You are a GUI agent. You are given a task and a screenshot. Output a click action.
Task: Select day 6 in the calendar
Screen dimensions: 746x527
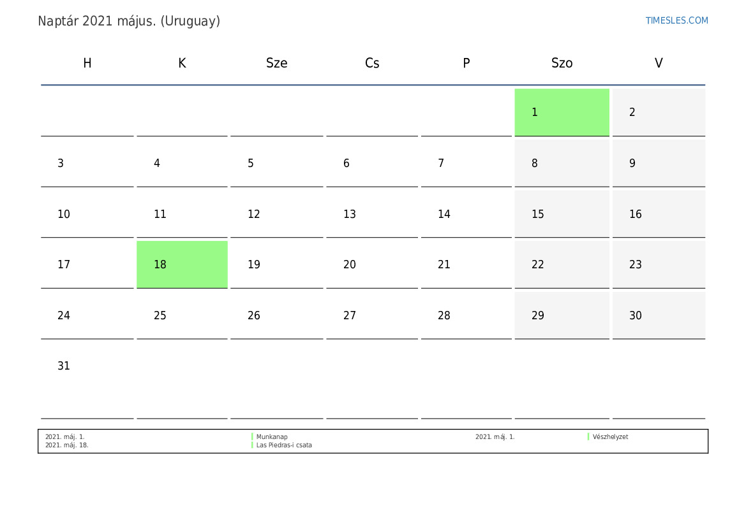(372, 163)
